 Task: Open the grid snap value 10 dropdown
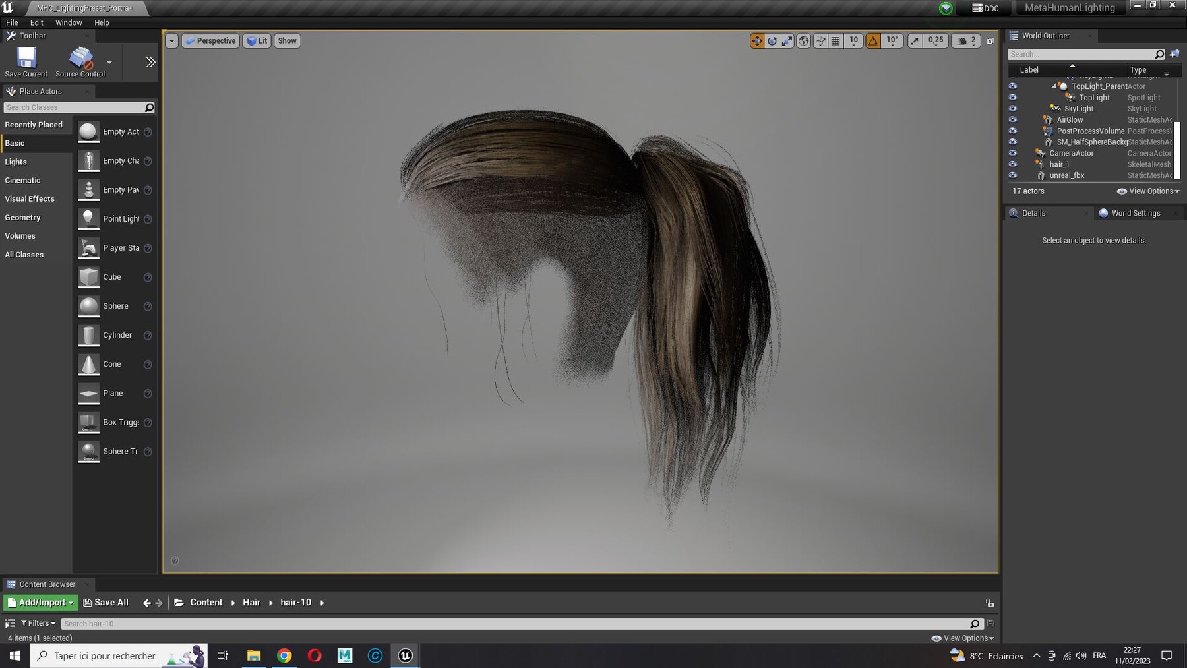854,40
